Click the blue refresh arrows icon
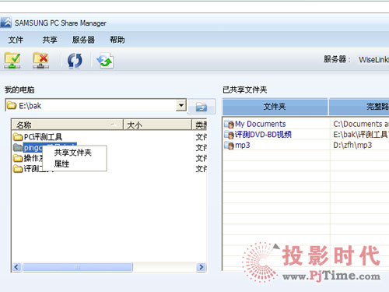Viewport: 389px width, 292px height. tap(75, 61)
